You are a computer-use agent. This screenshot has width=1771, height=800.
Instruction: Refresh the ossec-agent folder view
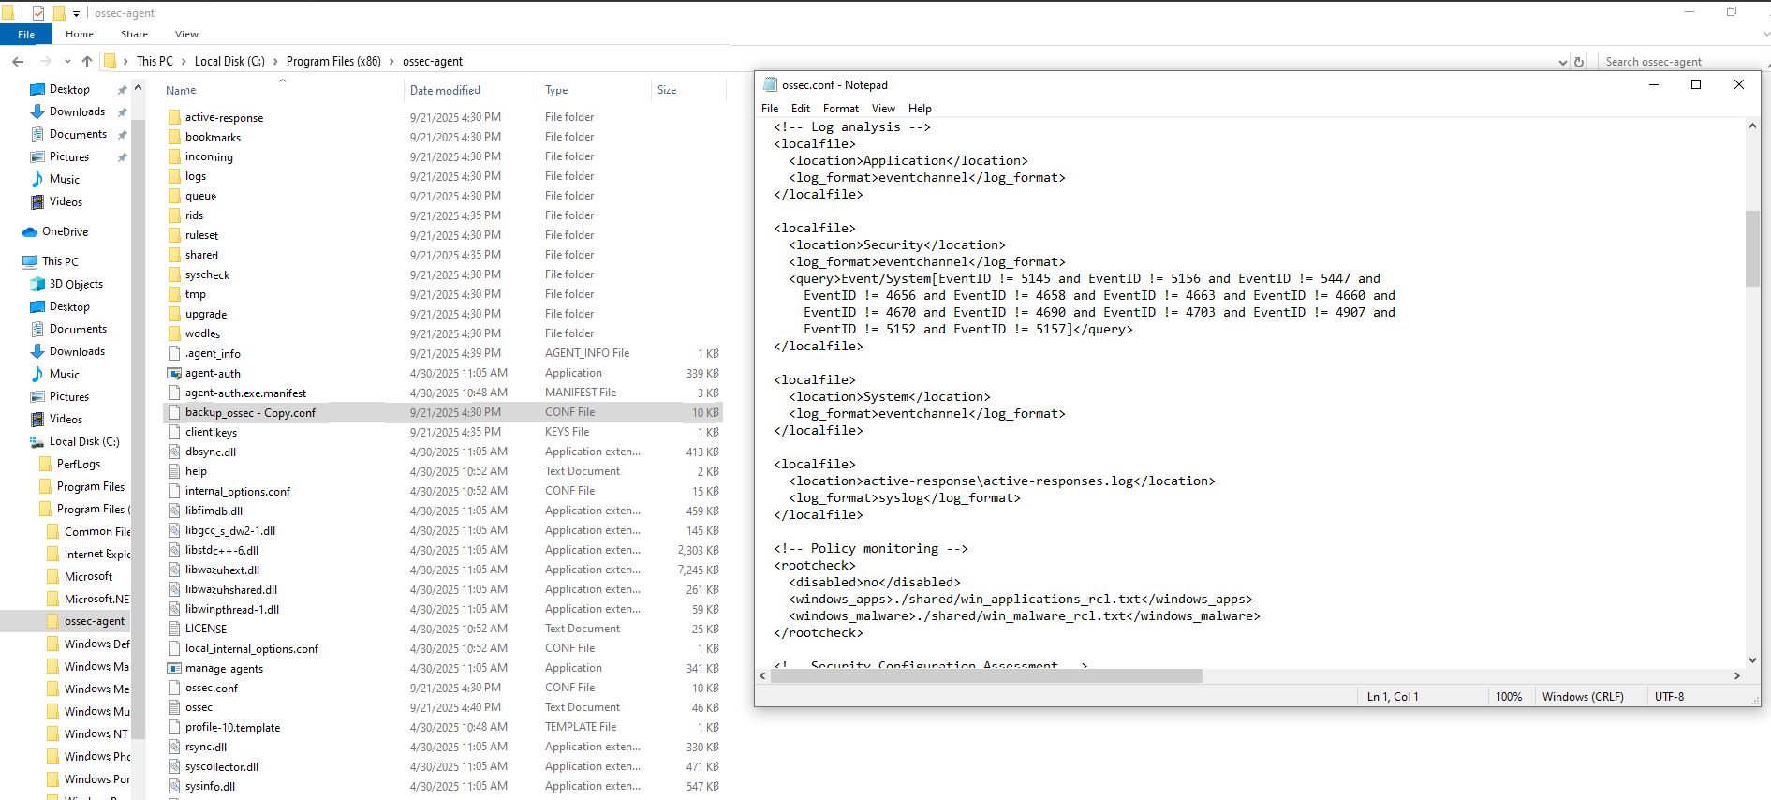click(x=1579, y=62)
